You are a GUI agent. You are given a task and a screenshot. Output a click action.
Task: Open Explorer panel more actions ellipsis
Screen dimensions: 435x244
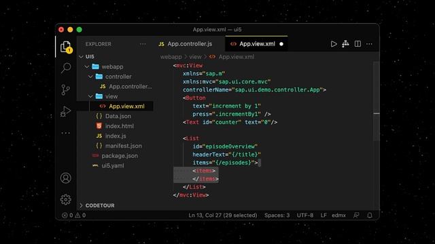click(x=143, y=44)
